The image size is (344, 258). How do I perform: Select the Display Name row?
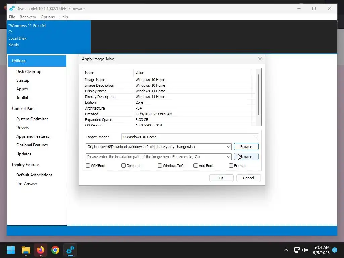[x=169, y=91]
